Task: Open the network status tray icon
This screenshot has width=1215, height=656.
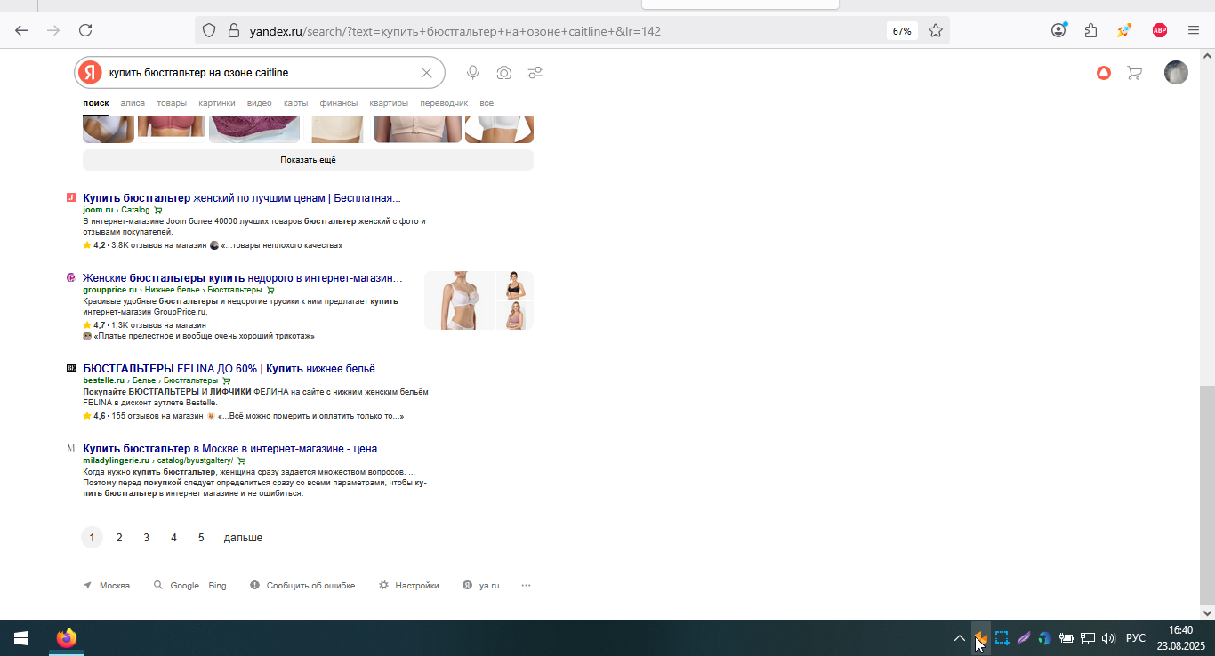Action: [x=1087, y=638]
